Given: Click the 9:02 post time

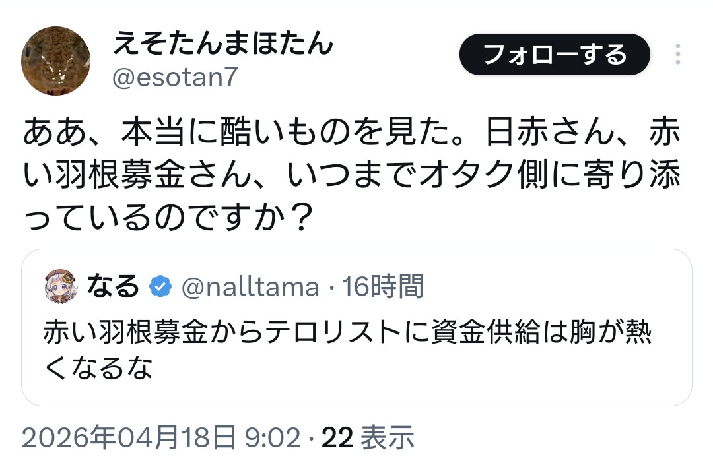Looking at the screenshot, I should pyautogui.click(x=272, y=437).
